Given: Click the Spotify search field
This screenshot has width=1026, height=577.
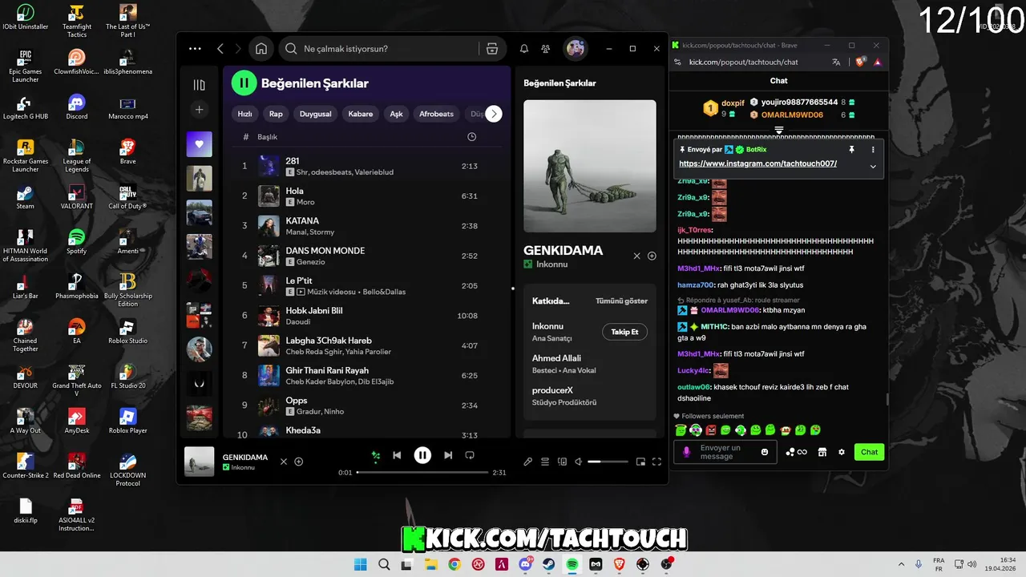Looking at the screenshot, I should point(391,49).
